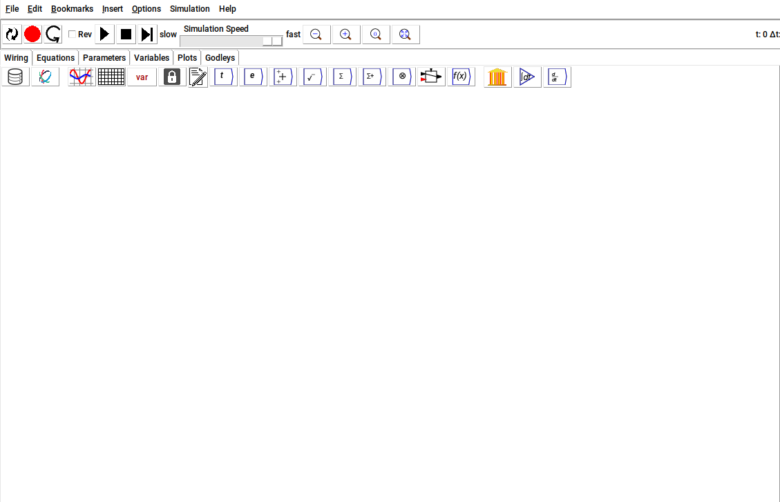Click the zoom out magnifier icon
Screen dimensions: 780x502
pos(316,35)
